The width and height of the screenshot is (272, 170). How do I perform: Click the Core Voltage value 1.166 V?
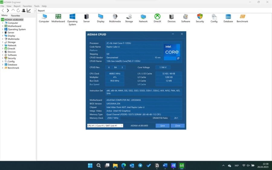163,67
